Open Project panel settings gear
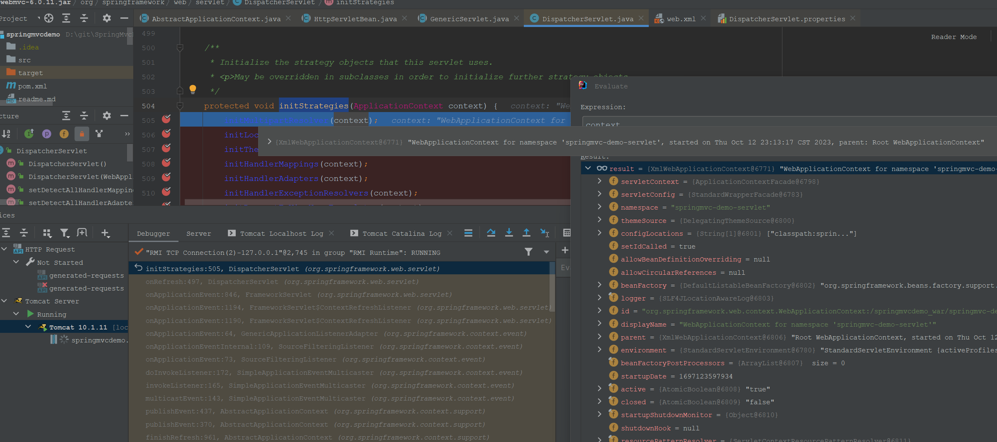997x442 pixels. coord(107,18)
